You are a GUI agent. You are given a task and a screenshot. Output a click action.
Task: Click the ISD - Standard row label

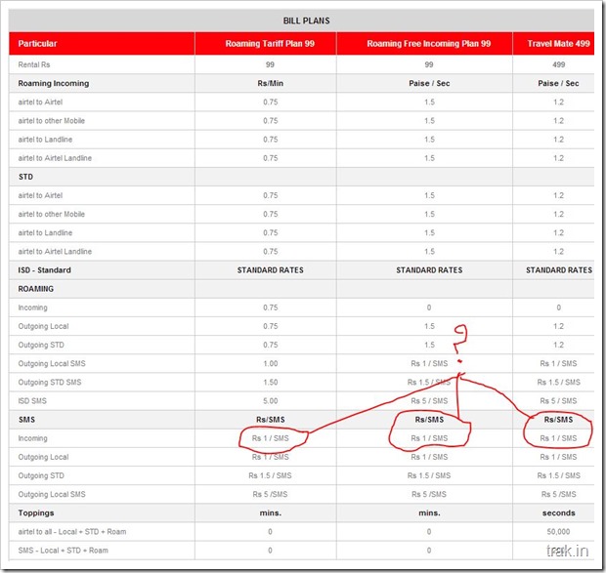tap(44, 270)
